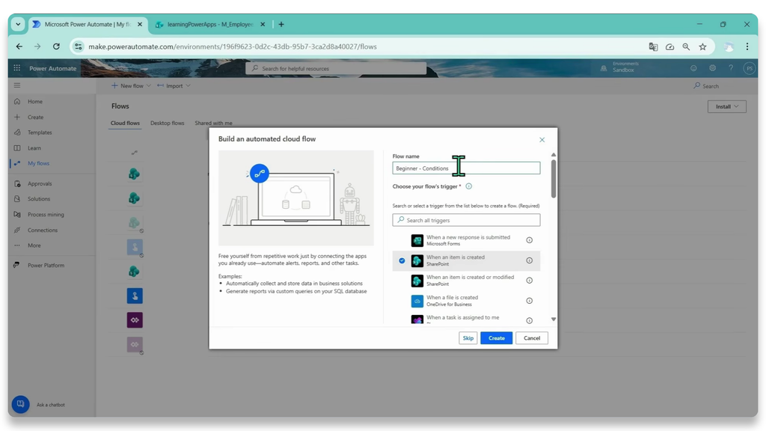This screenshot has width=766, height=431.
Task: Bookmark page with star icon
Action: pos(702,47)
